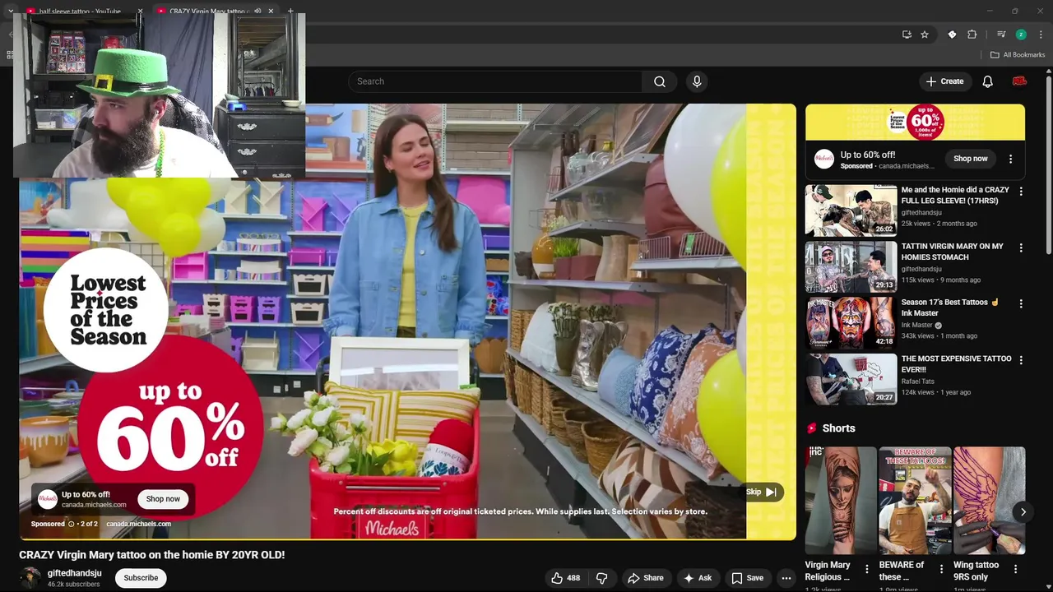
Task: Open more actions under the video
Action: [786, 578]
